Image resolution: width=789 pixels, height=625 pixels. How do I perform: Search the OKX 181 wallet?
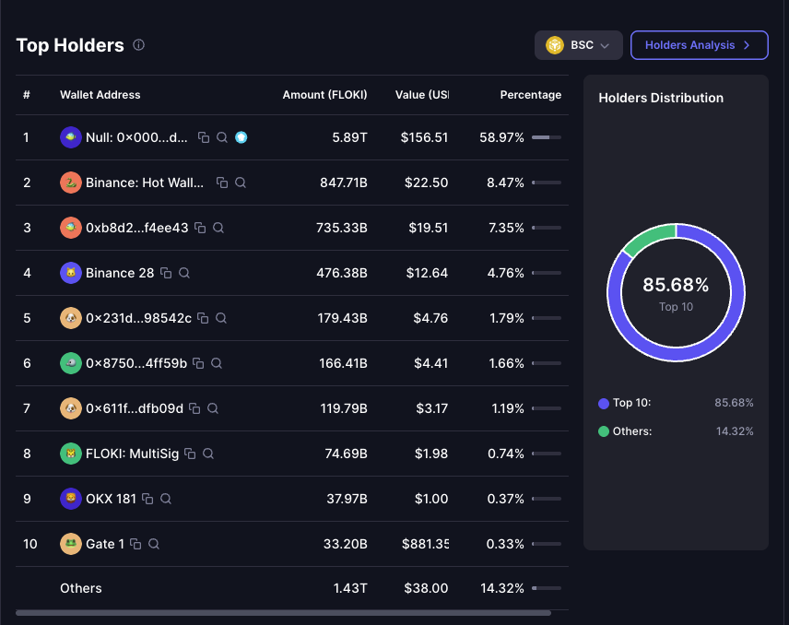click(x=166, y=499)
